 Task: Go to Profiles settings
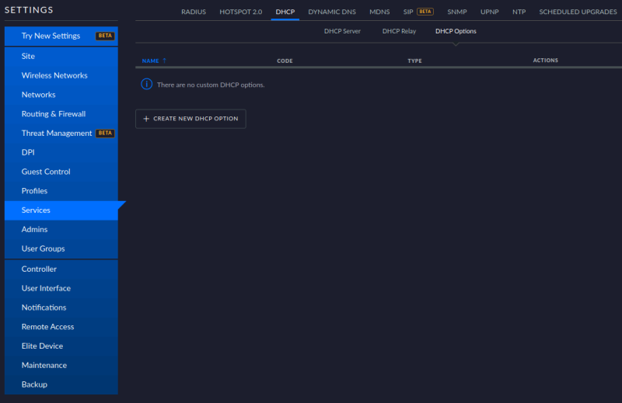tap(61, 191)
